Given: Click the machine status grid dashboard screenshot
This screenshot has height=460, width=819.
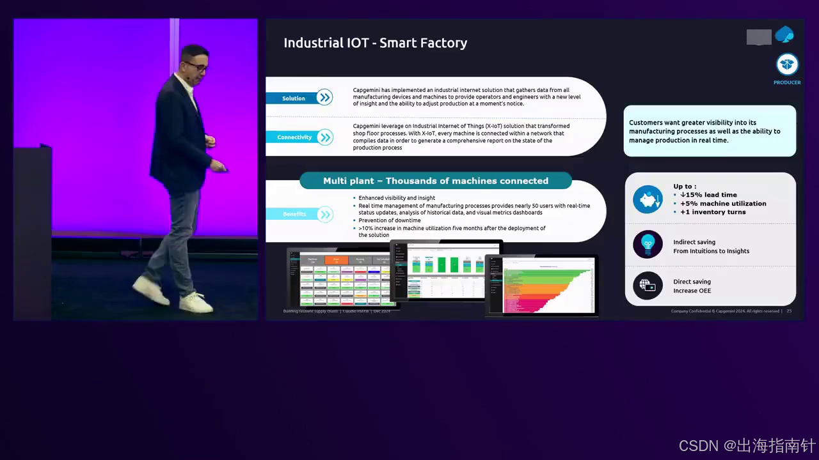Looking at the screenshot, I should click(x=342, y=279).
